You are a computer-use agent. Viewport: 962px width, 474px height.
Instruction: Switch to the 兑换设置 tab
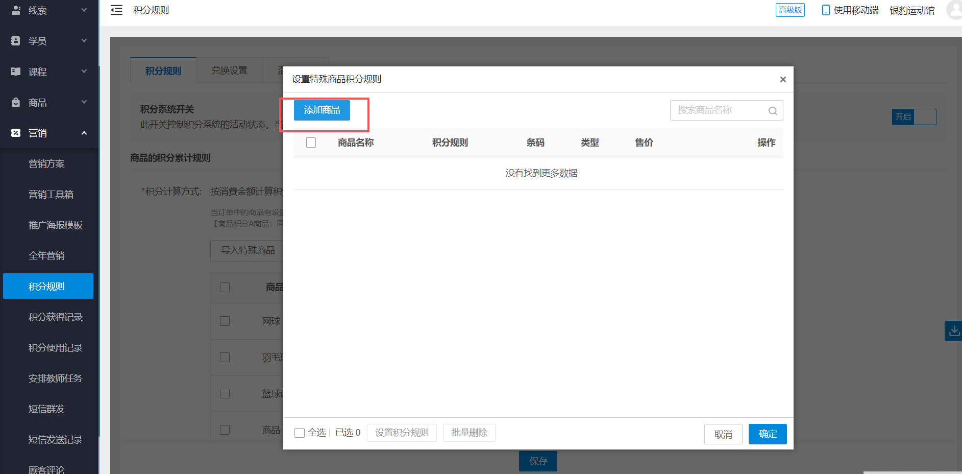229,70
